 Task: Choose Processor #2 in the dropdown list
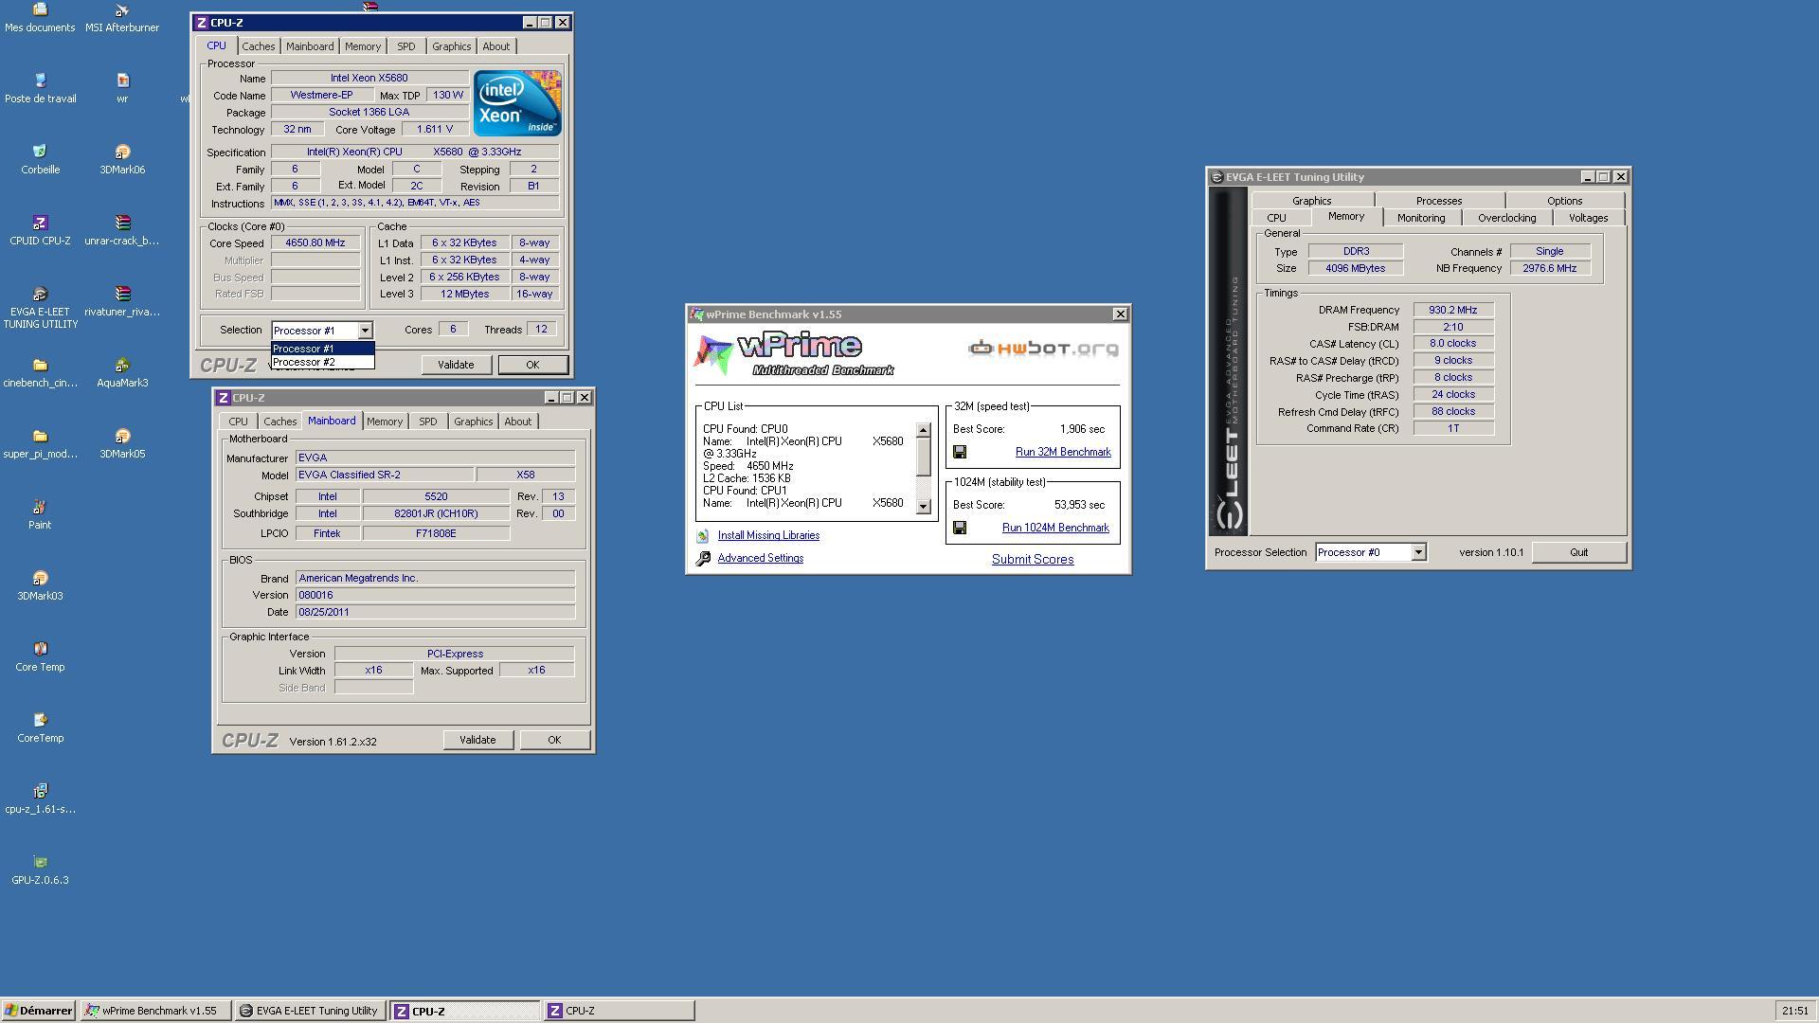pos(323,362)
